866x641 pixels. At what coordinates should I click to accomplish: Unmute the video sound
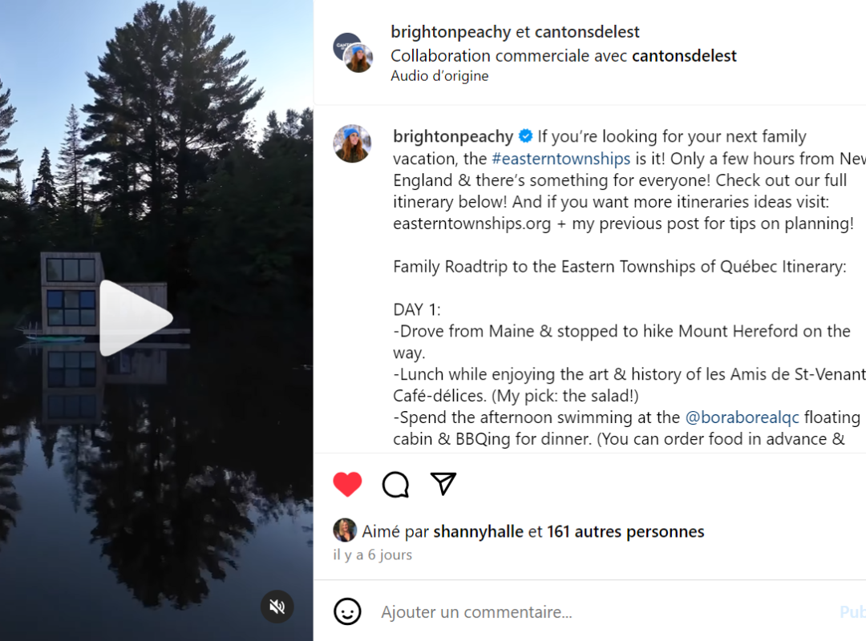coord(277,607)
